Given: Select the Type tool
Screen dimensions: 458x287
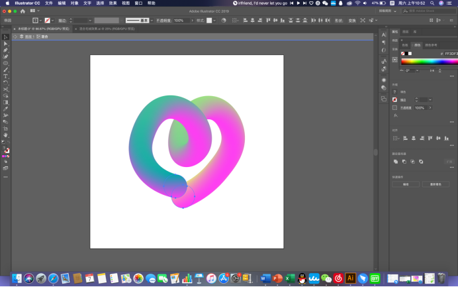Looking at the screenshot, I should click(5, 76).
